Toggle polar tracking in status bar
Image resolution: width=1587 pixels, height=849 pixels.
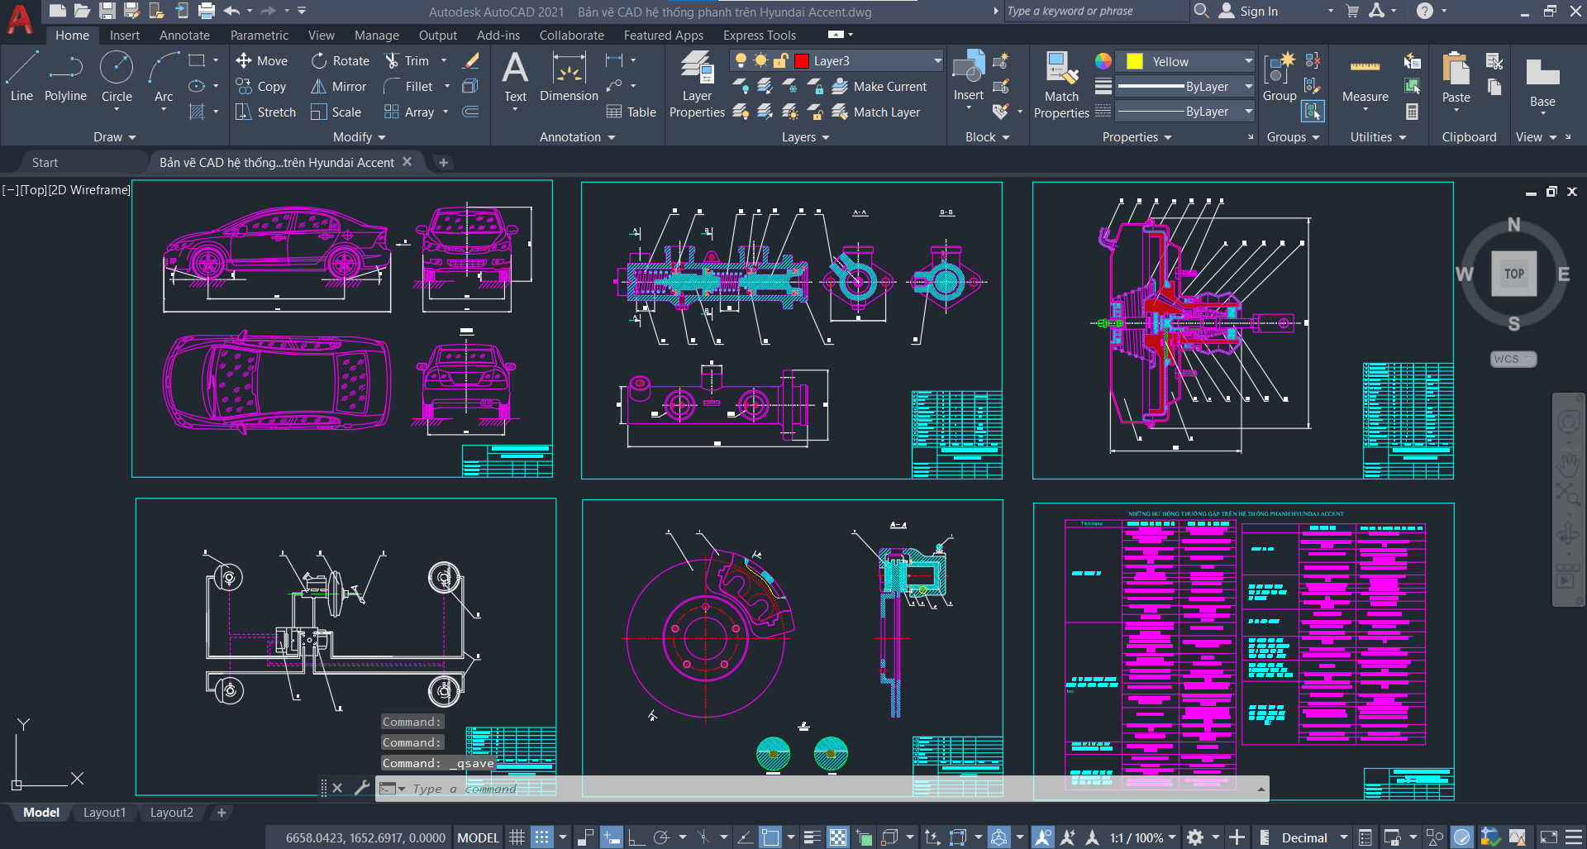tap(661, 837)
